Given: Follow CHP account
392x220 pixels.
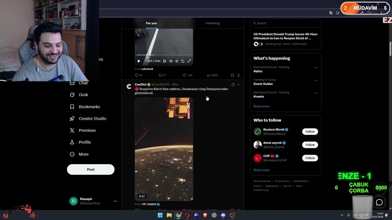Looking at the screenshot, I should [x=310, y=158].
